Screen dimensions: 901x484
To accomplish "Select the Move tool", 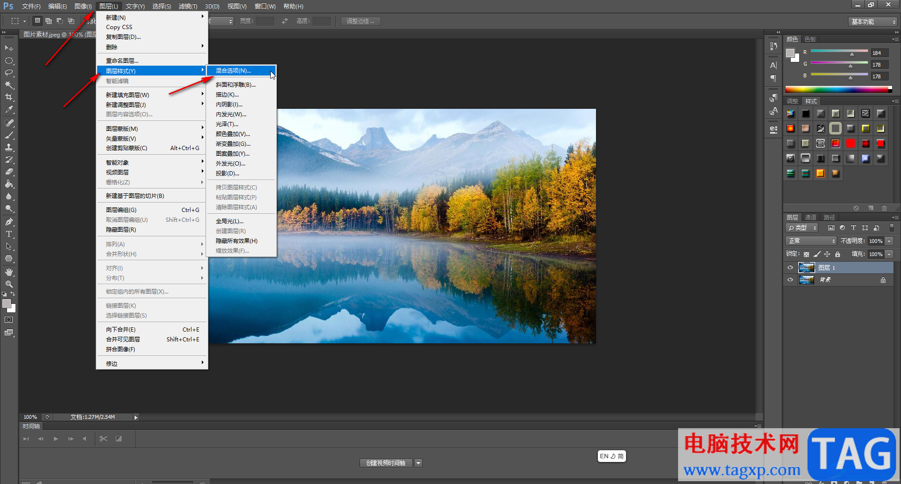I will (9, 48).
